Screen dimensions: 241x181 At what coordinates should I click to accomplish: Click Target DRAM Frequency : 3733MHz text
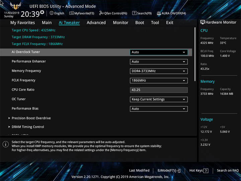[38, 37]
